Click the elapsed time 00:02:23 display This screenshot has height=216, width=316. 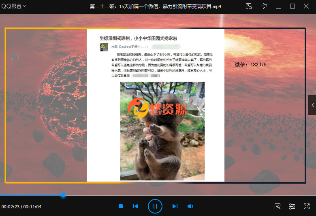11,207
